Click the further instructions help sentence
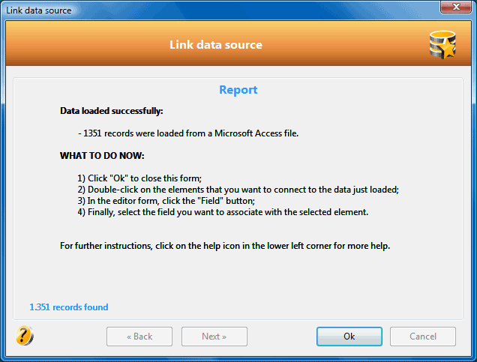The image size is (477, 362). point(225,246)
